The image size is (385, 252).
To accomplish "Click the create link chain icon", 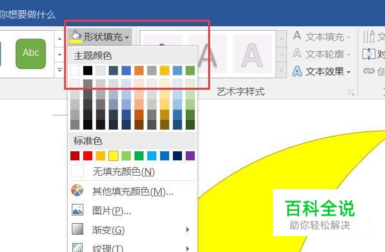I will [369, 71].
